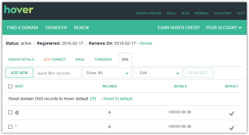Image resolution: width=249 pixels, height=135 pixels.
Task: Click the A record type in the @ row
Action: (109, 112)
